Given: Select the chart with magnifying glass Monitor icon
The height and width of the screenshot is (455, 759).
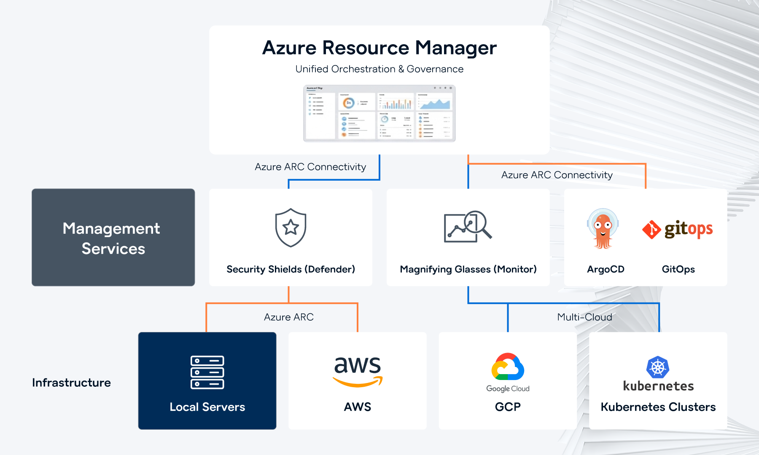Looking at the screenshot, I should [468, 227].
